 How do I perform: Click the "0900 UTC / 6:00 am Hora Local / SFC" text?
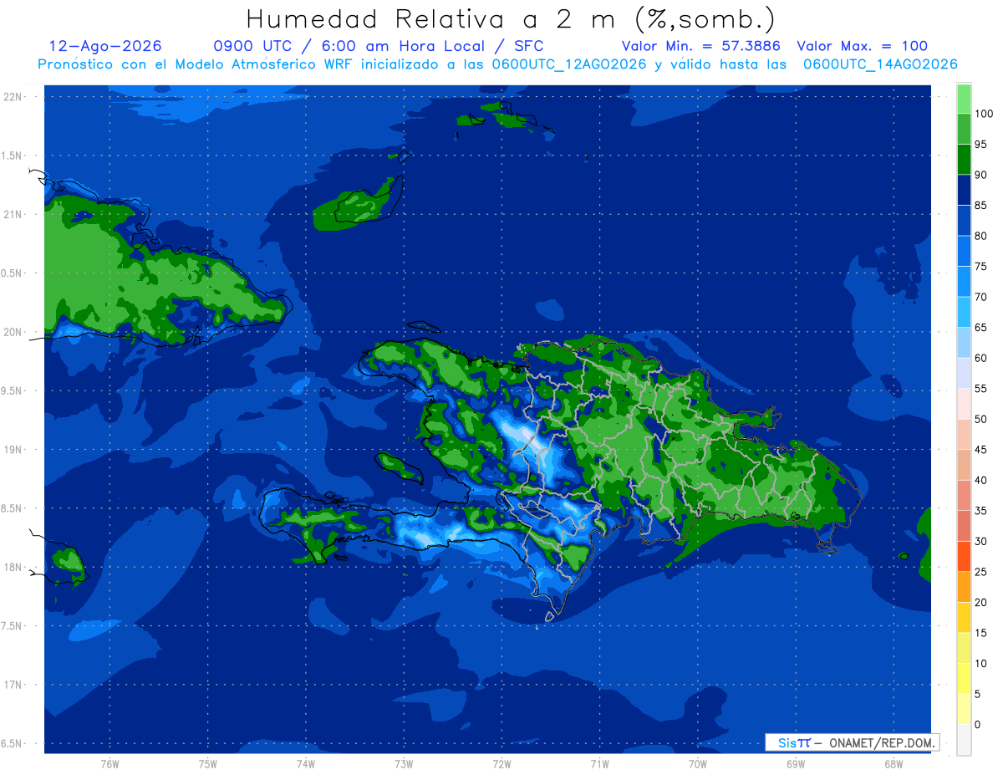[379, 46]
